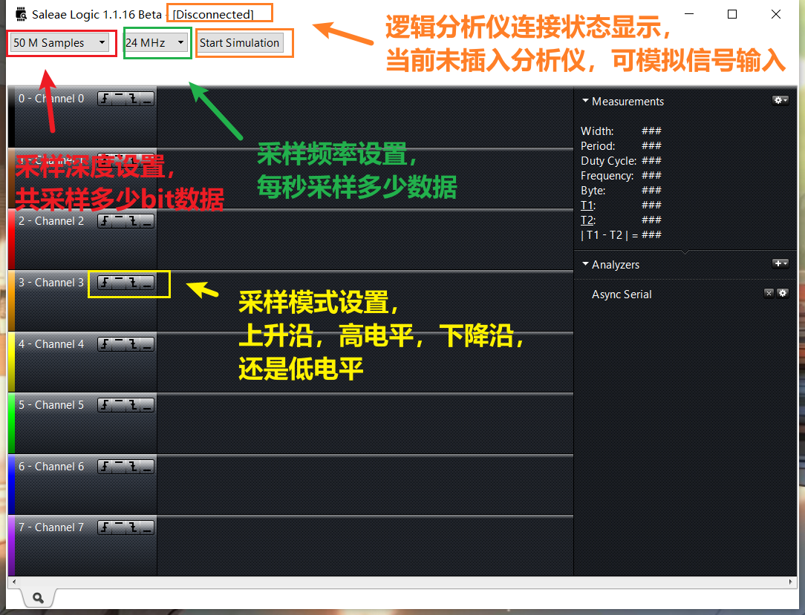This screenshot has height=615, width=805.
Task: Set rising edge trigger on Channel 0
Action: [104, 98]
